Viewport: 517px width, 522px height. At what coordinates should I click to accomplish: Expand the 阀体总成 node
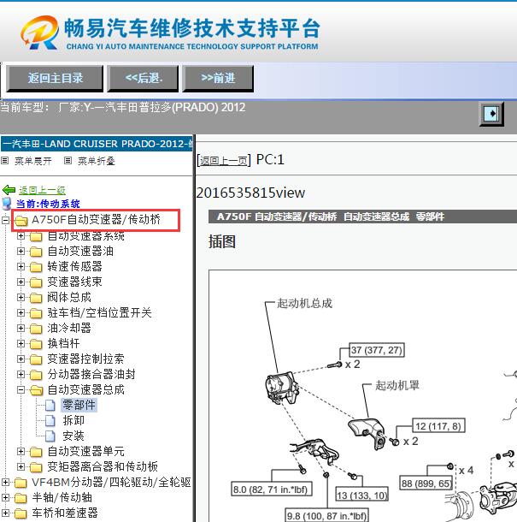(21, 297)
